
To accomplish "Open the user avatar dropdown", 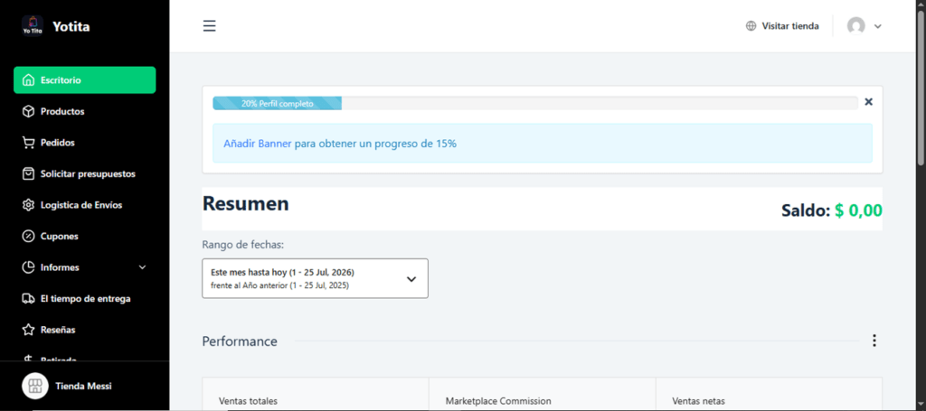I will 864,26.
